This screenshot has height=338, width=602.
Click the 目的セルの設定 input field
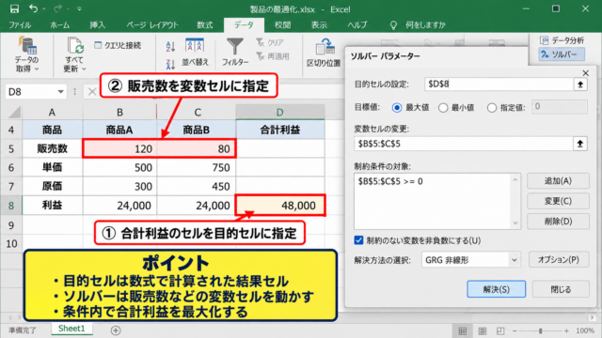[499, 84]
